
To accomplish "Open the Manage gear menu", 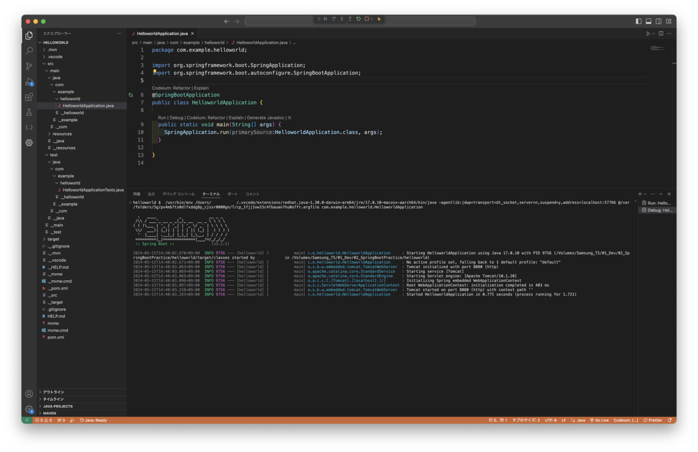I will 29,409.
